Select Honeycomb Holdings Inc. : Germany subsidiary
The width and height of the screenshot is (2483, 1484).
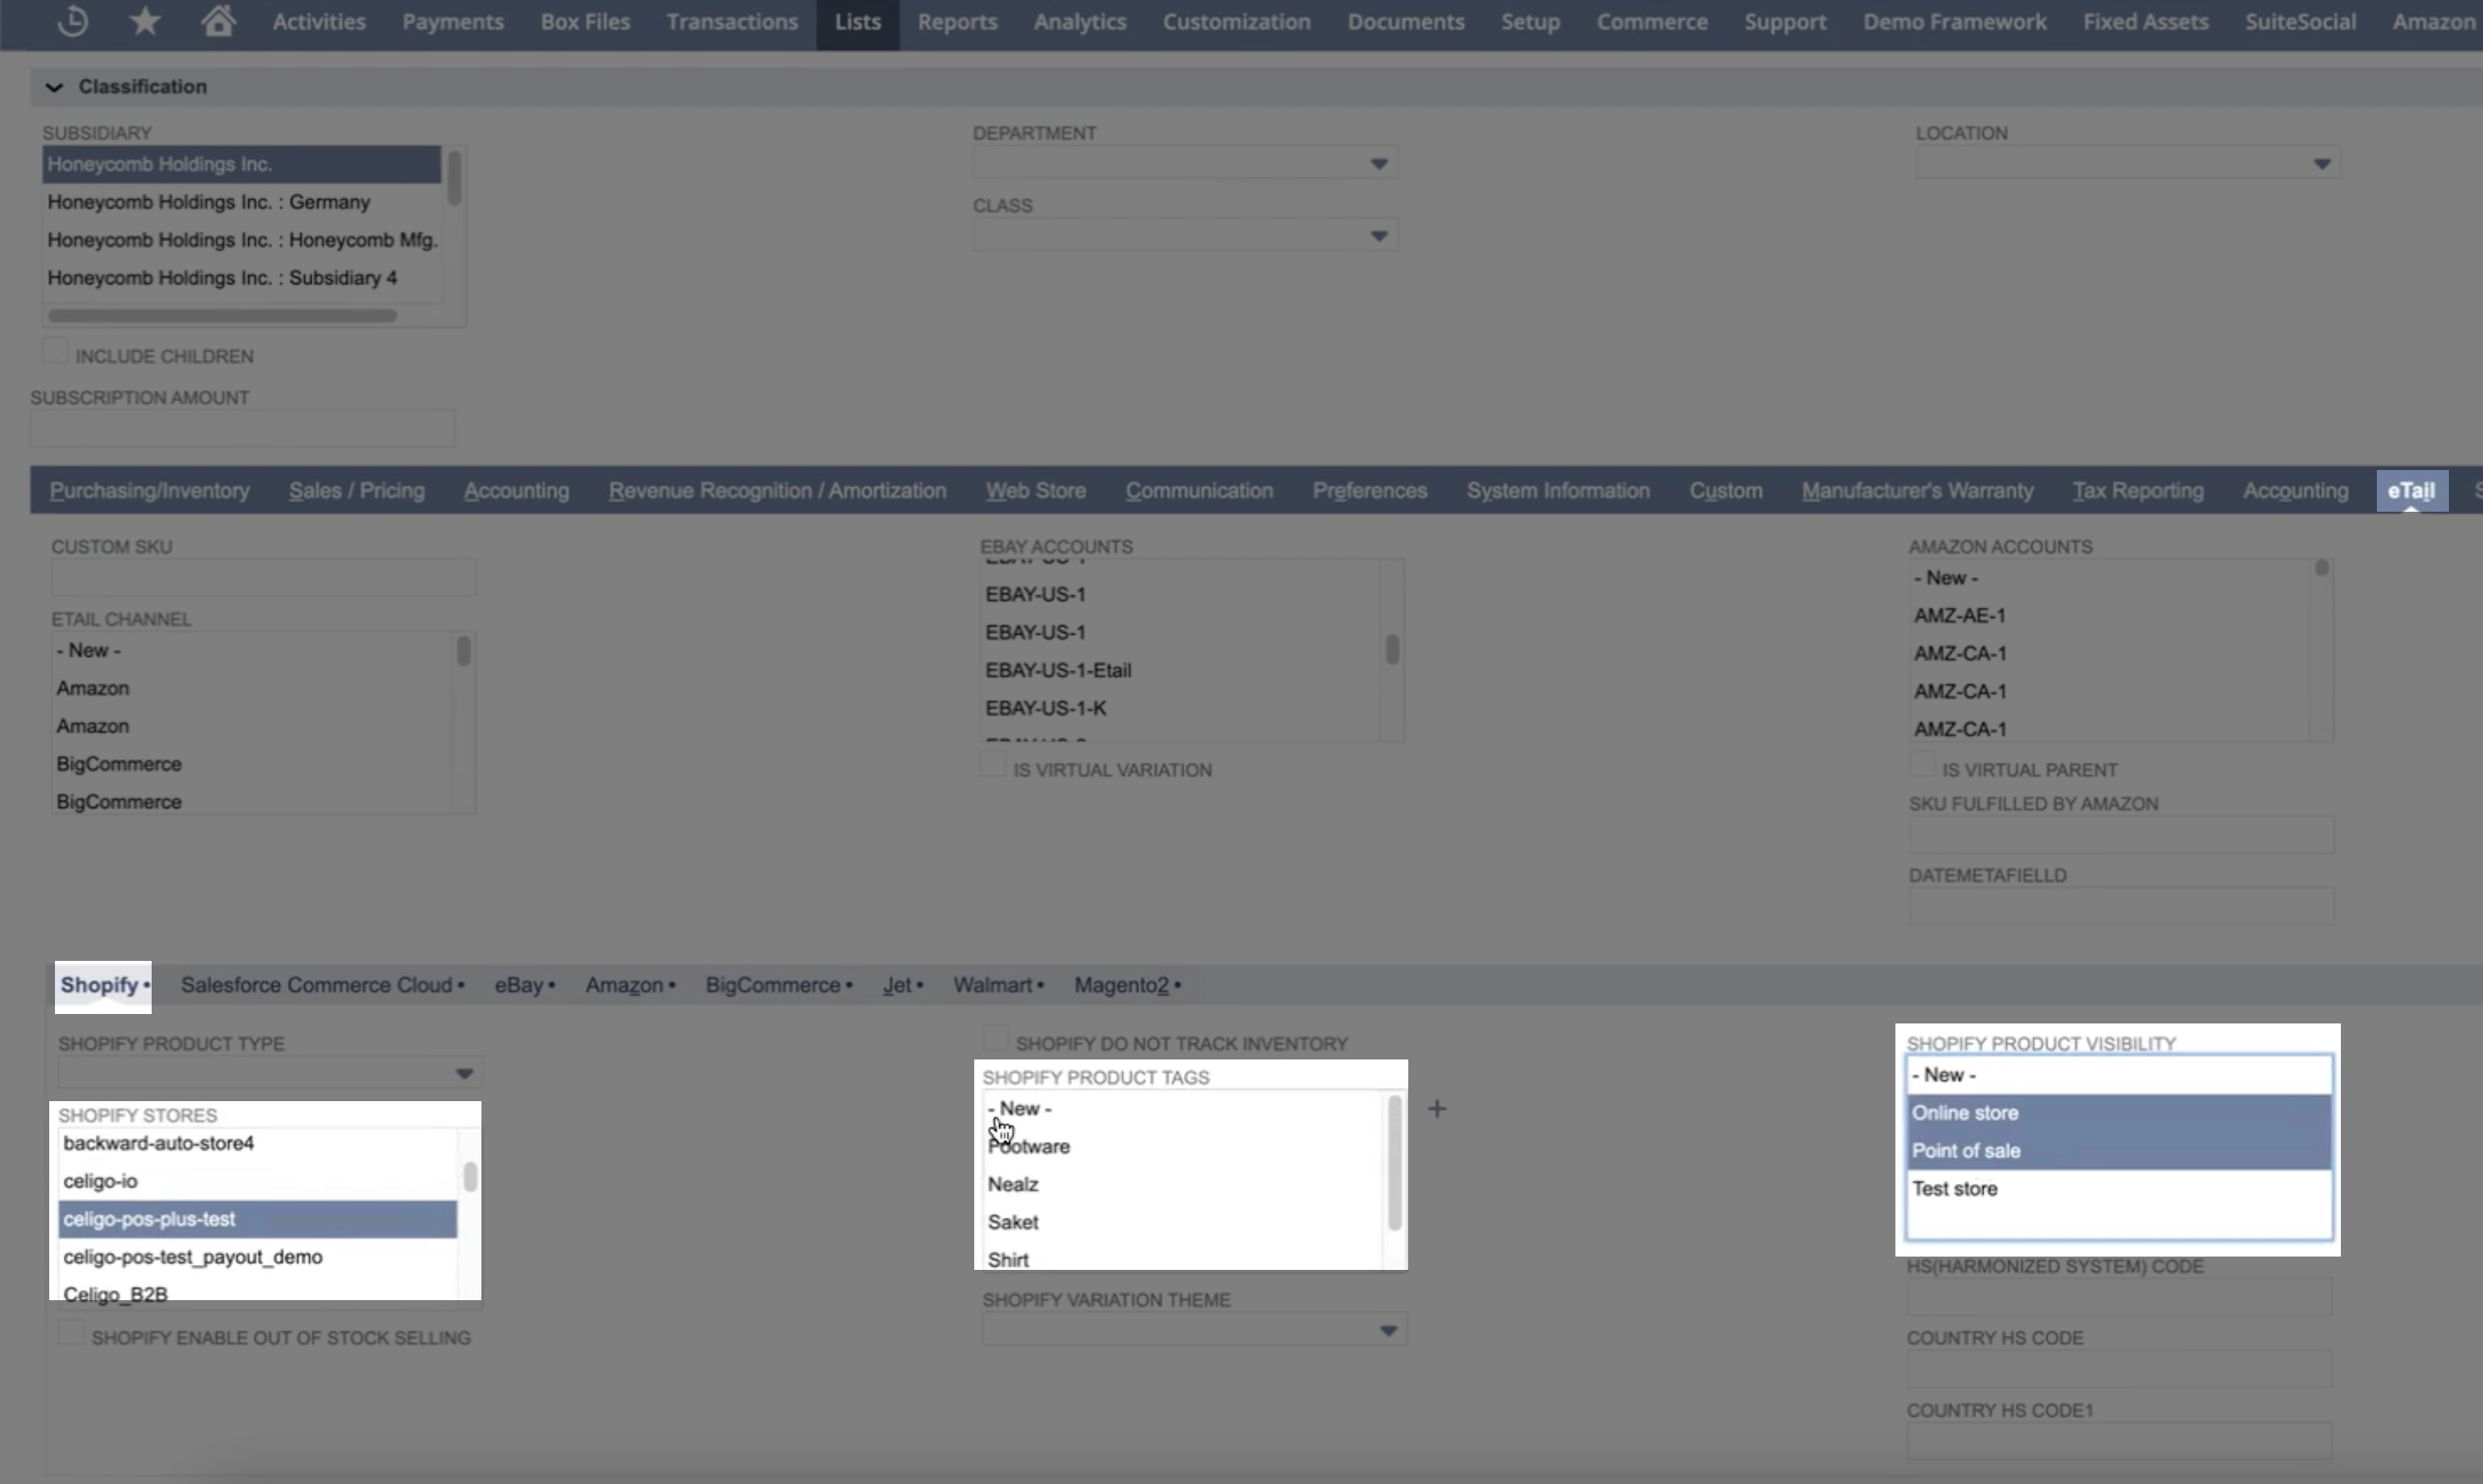[x=242, y=202]
